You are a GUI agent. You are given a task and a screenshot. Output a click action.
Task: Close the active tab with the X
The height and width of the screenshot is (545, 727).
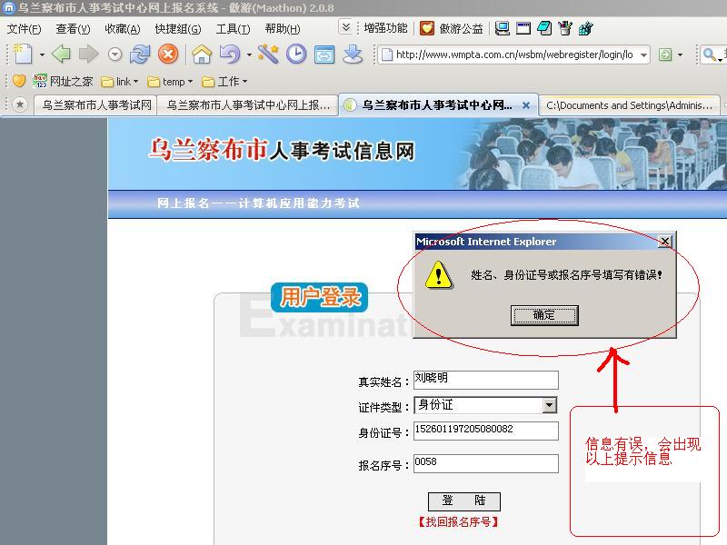click(x=526, y=105)
